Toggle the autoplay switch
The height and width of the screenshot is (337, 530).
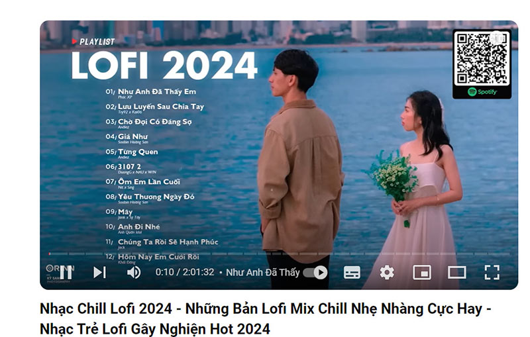click(315, 272)
